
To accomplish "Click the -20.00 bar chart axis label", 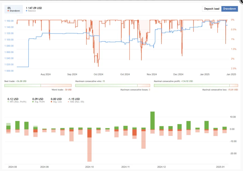I will pyautogui.click(x=233, y=153).
